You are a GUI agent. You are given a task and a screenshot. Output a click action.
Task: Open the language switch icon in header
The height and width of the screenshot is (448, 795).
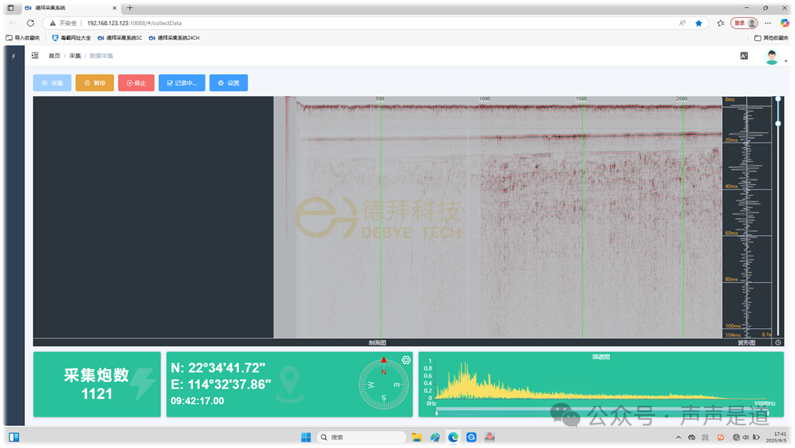pos(744,56)
